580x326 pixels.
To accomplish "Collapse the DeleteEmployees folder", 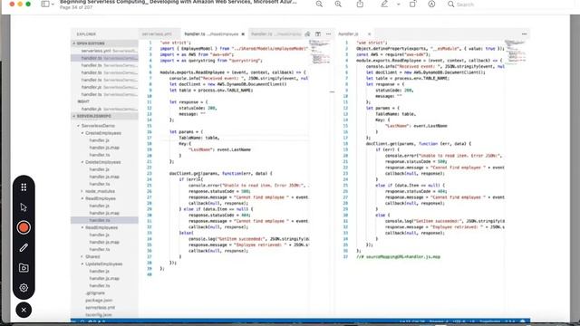I will tap(102, 162).
